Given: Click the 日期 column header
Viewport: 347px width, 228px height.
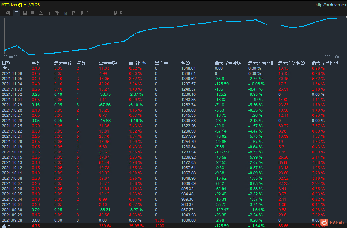Looking at the screenshot, I should (6, 63).
